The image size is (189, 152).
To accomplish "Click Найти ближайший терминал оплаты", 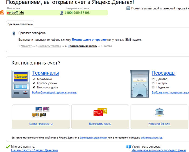I will pyautogui.click(x=55, y=92).
